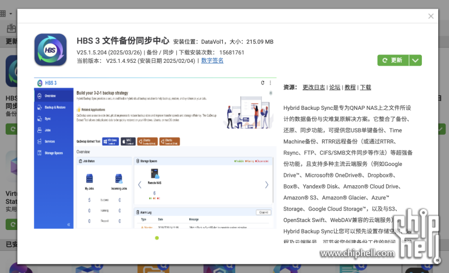Click the download count 15681761
Viewport: 449px width, 273px height.
(x=232, y=53)
